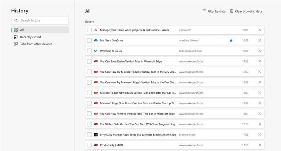This screenshot has height=151, width=281.
Task: Click the Tabs from other devices icon
Action: click(x=16, y=44)
